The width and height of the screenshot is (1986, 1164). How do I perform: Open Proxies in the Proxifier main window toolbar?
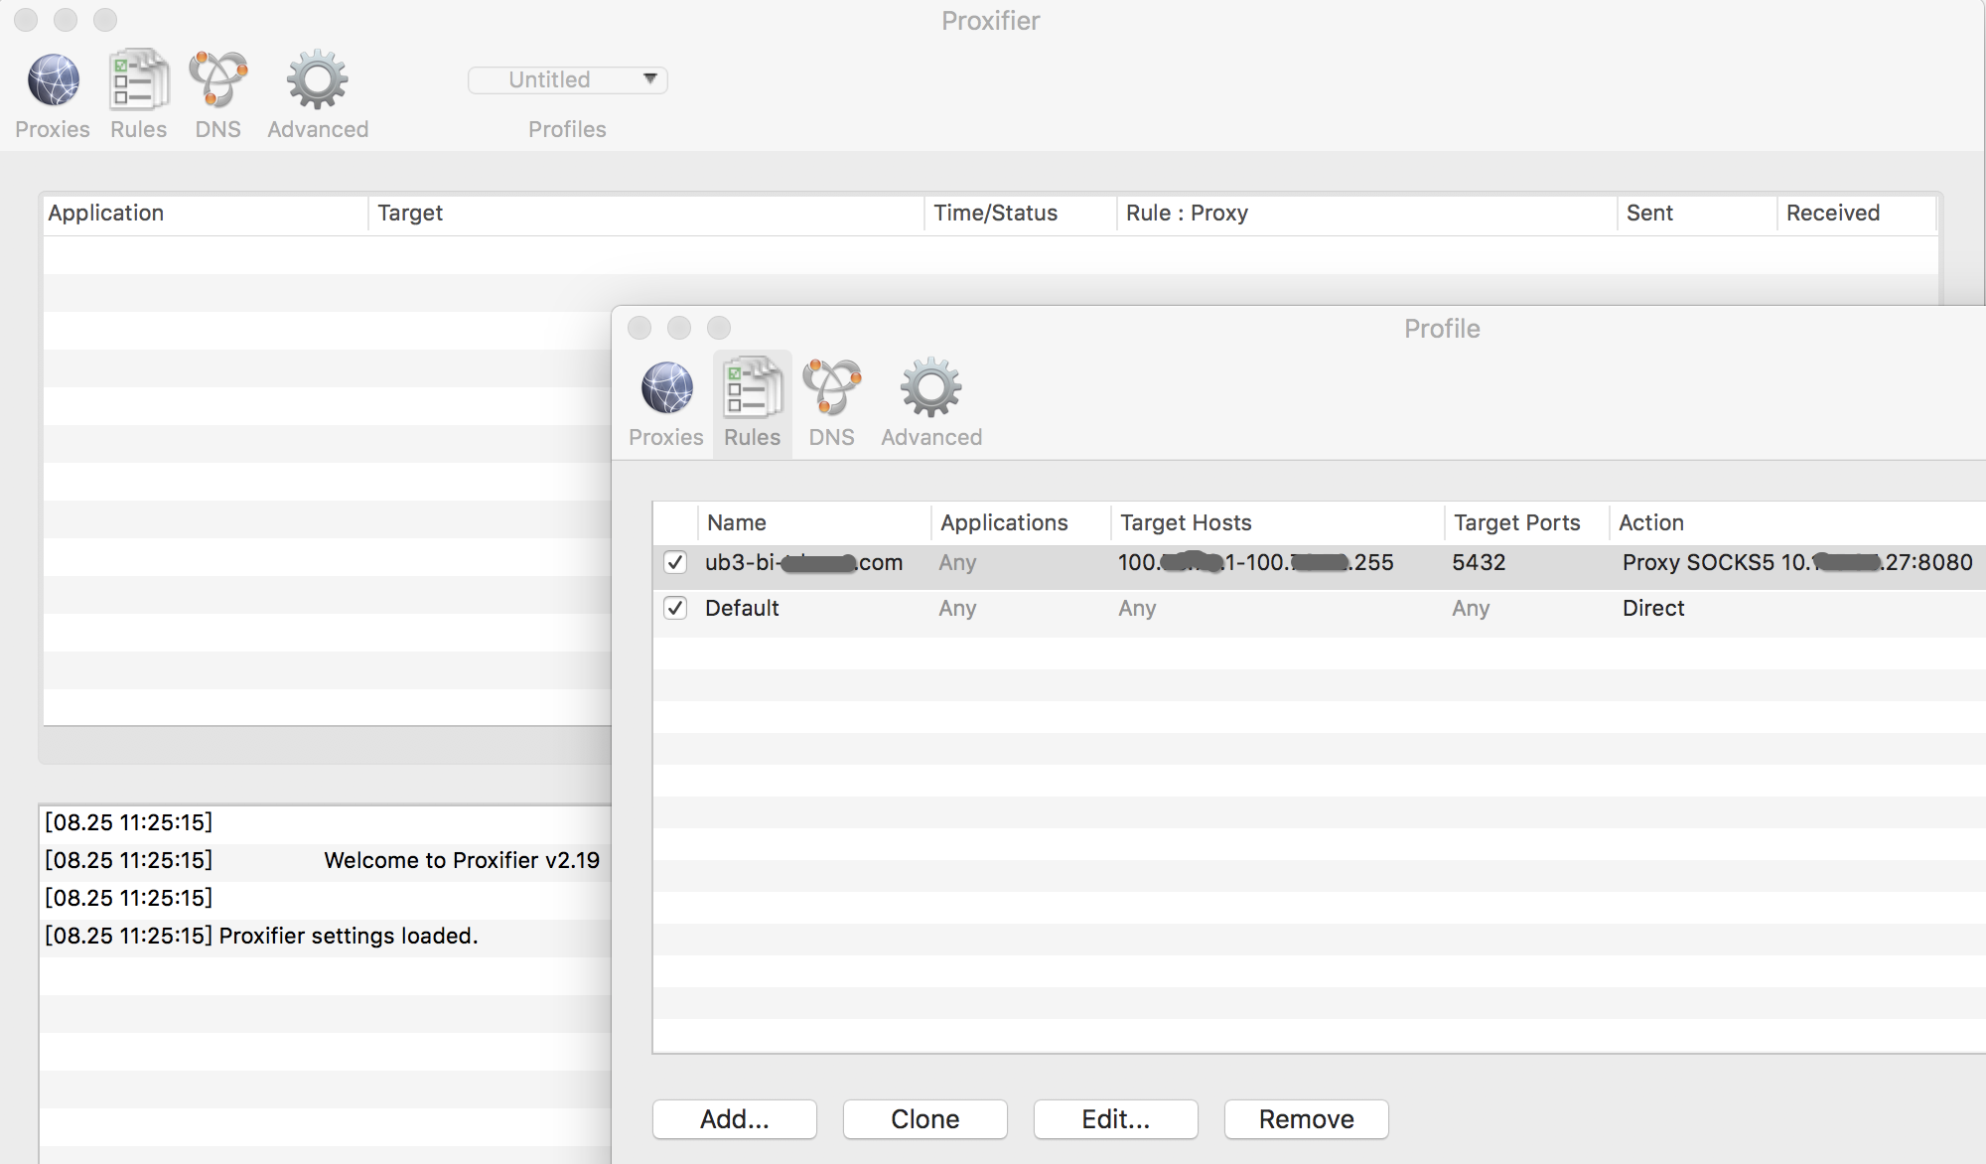[53, 95]
